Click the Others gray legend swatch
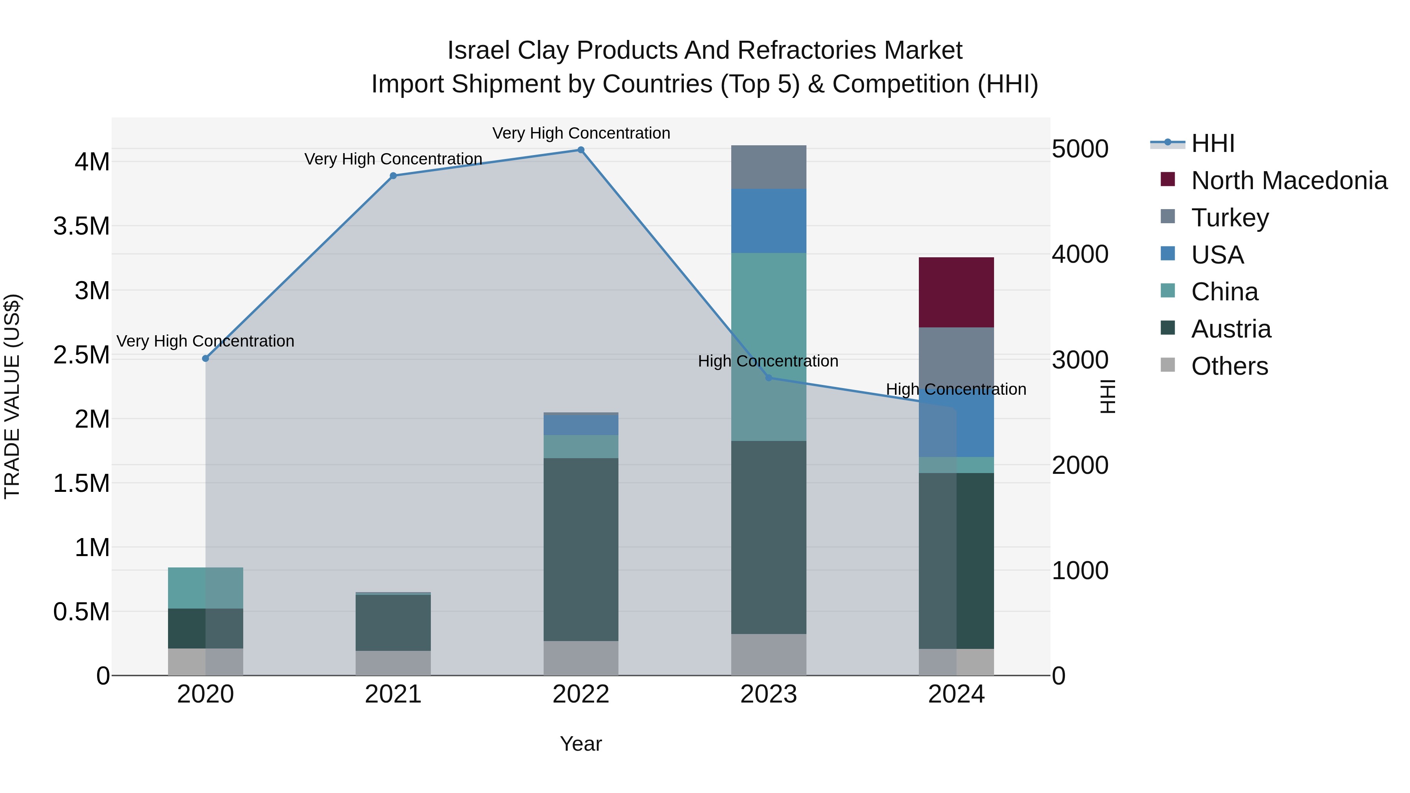1410x793 pixels. coord(1168,365)
